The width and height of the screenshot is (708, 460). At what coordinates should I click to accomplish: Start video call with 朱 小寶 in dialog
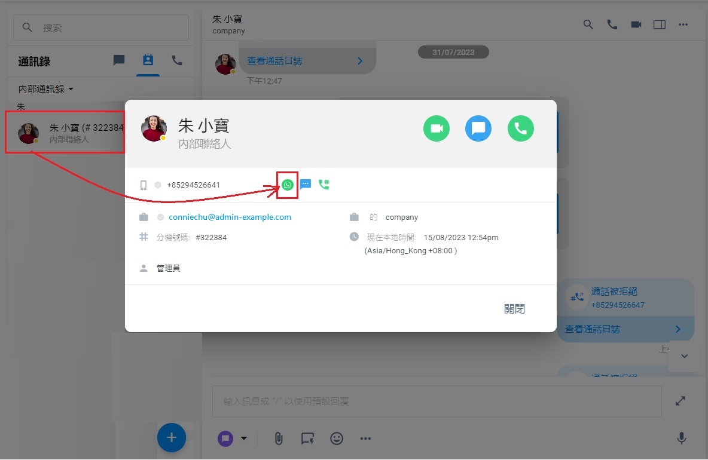[436, 128]
